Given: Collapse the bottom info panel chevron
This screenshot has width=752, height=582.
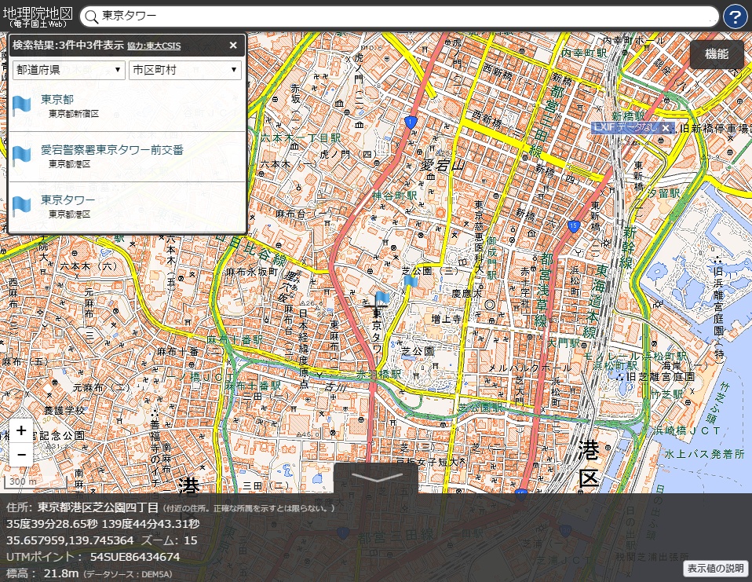Looking at the screenshot, I should (x=376, y=478).
